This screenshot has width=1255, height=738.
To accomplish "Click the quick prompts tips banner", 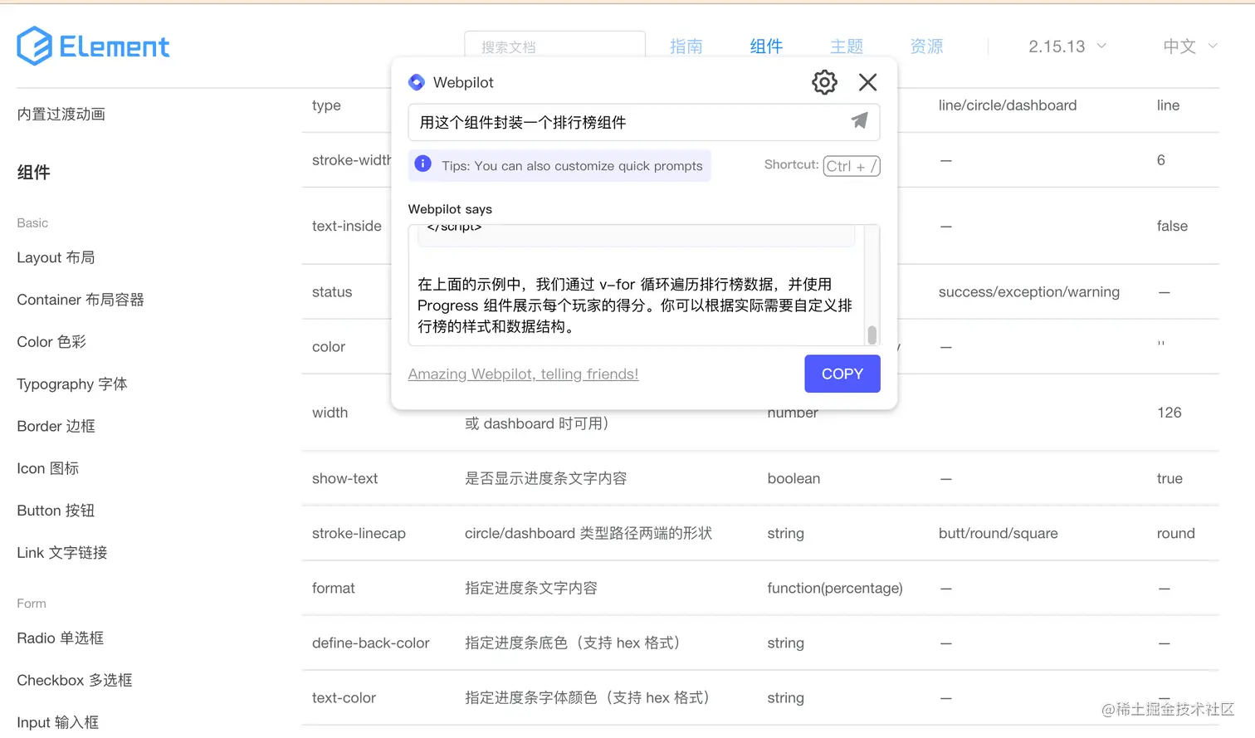I will click(x=559, y=165).
